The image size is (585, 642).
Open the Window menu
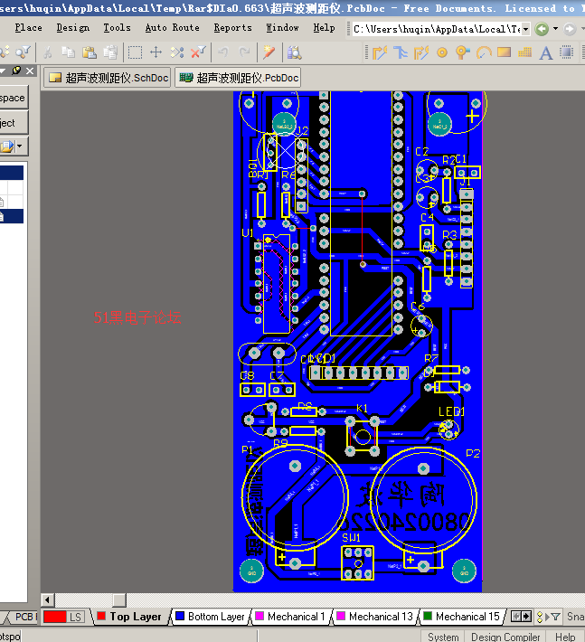click(282, 28)
